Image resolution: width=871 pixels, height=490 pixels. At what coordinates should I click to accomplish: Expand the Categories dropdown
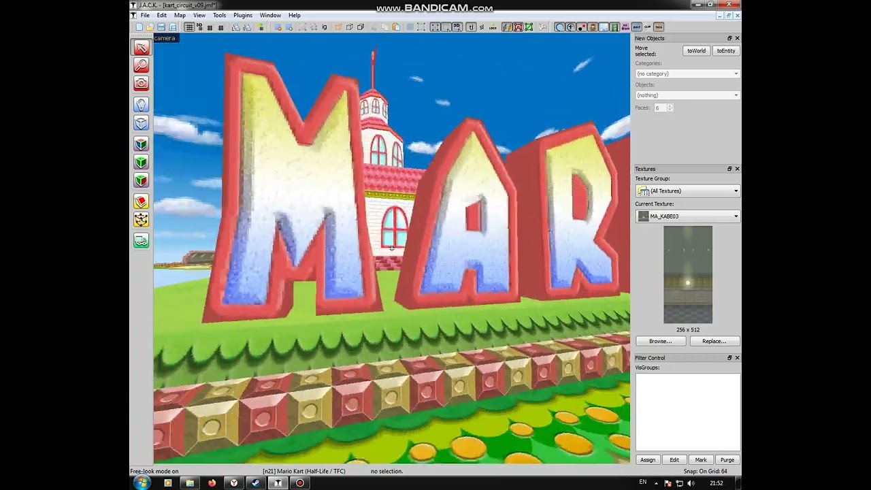tap(687, 73)
